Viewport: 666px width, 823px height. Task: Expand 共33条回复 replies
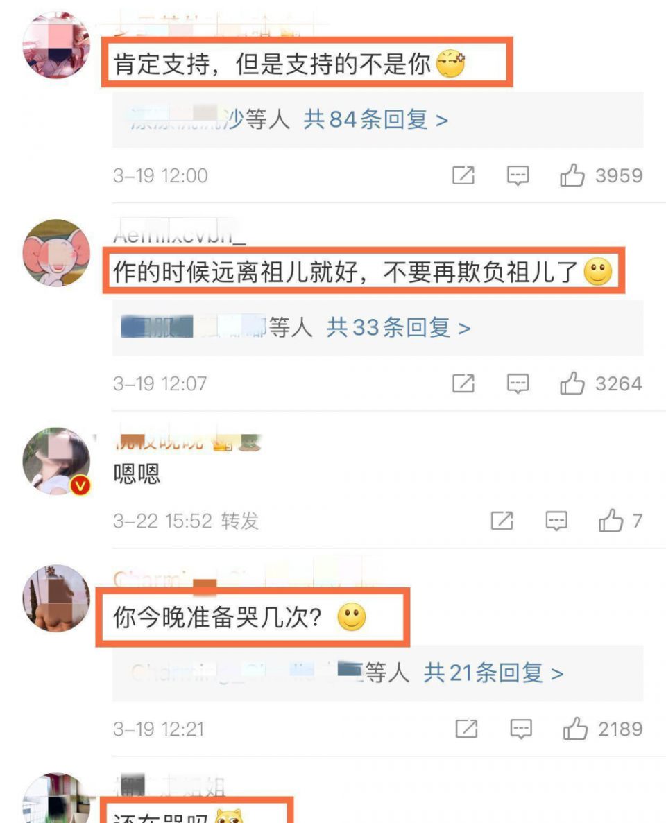[x=399, y=328]
